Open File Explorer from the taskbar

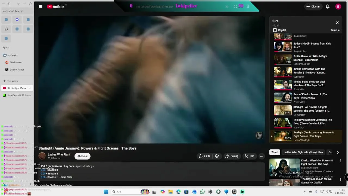(170, 192)
